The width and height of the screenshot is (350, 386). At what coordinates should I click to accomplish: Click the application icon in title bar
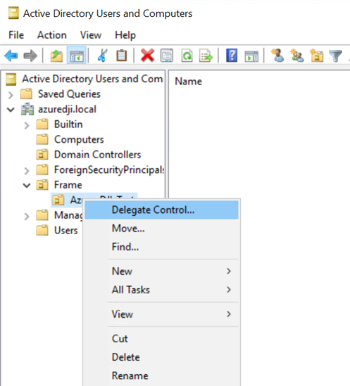pyautogui.click(x=13, y=13)
